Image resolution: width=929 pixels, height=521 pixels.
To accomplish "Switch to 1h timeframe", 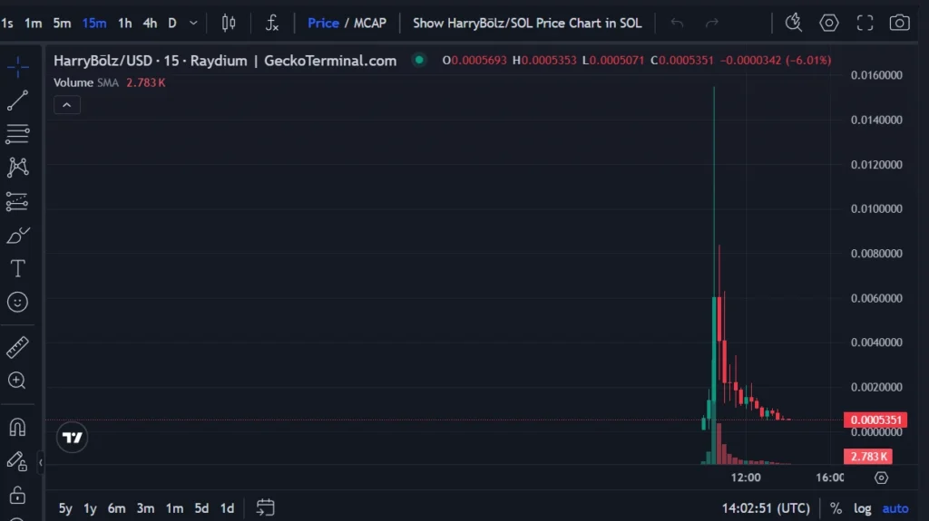I will click(x=124, y=23).
